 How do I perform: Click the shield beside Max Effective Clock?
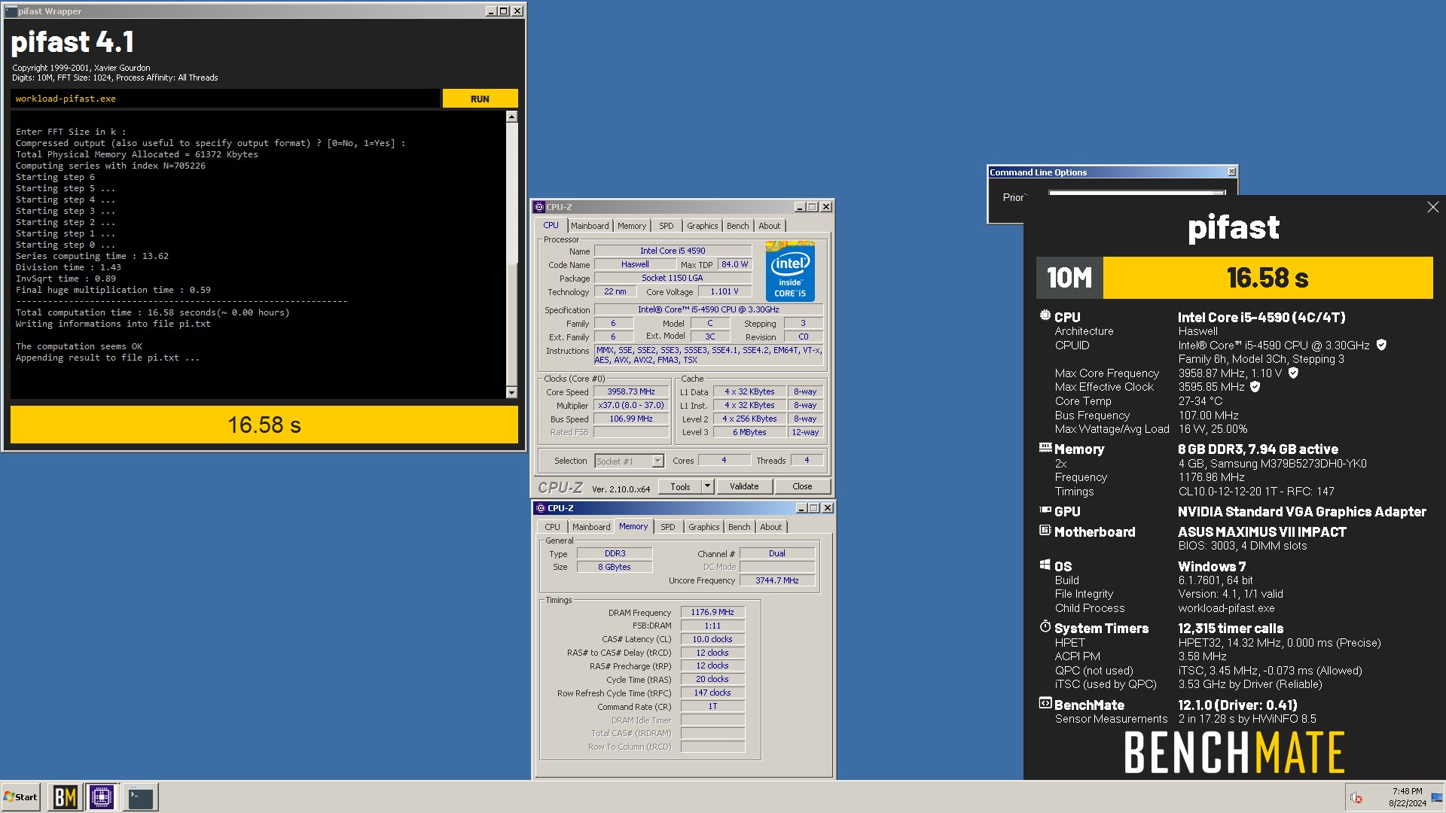pos(1255,386)
